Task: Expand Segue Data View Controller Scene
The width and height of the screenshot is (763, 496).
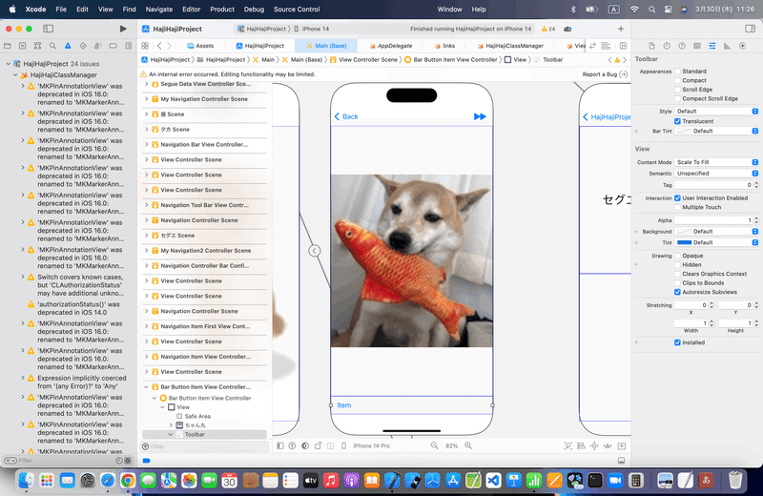Action: coord(146,84)
